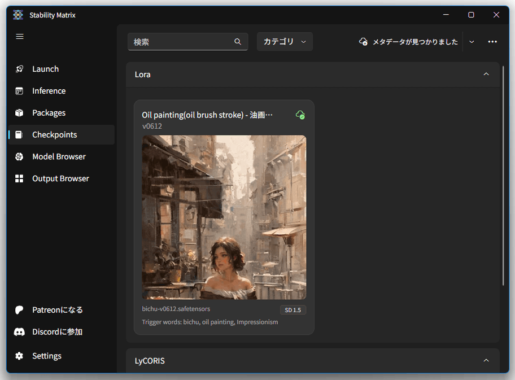Viewport: 515px width, 380px height.
Task: Click the Packages box icon
Action: 19,113
